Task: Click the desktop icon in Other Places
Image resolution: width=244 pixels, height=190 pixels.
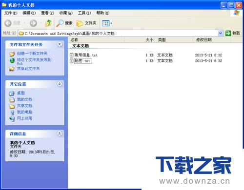Action: 12,94
